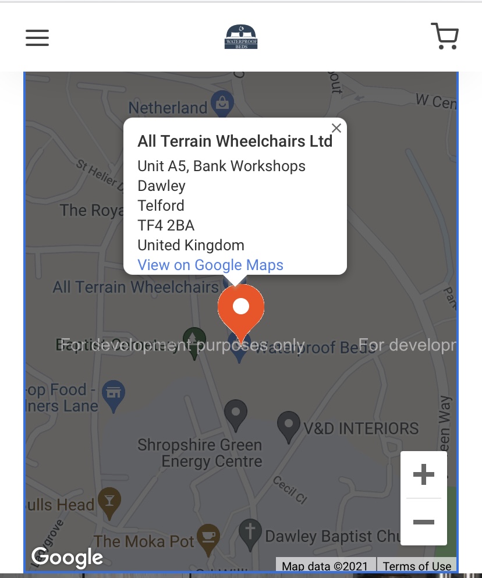The image size is (482, 578).
Task: Open the Terms of Use link
Action: click(x=417, y=566)
